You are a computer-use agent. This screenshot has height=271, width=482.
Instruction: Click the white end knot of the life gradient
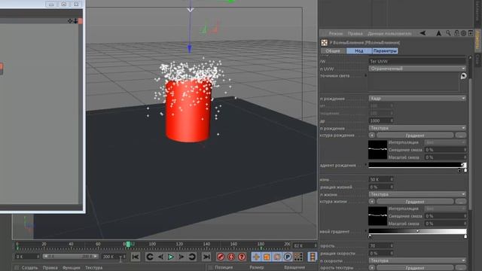tap(465, 236)
